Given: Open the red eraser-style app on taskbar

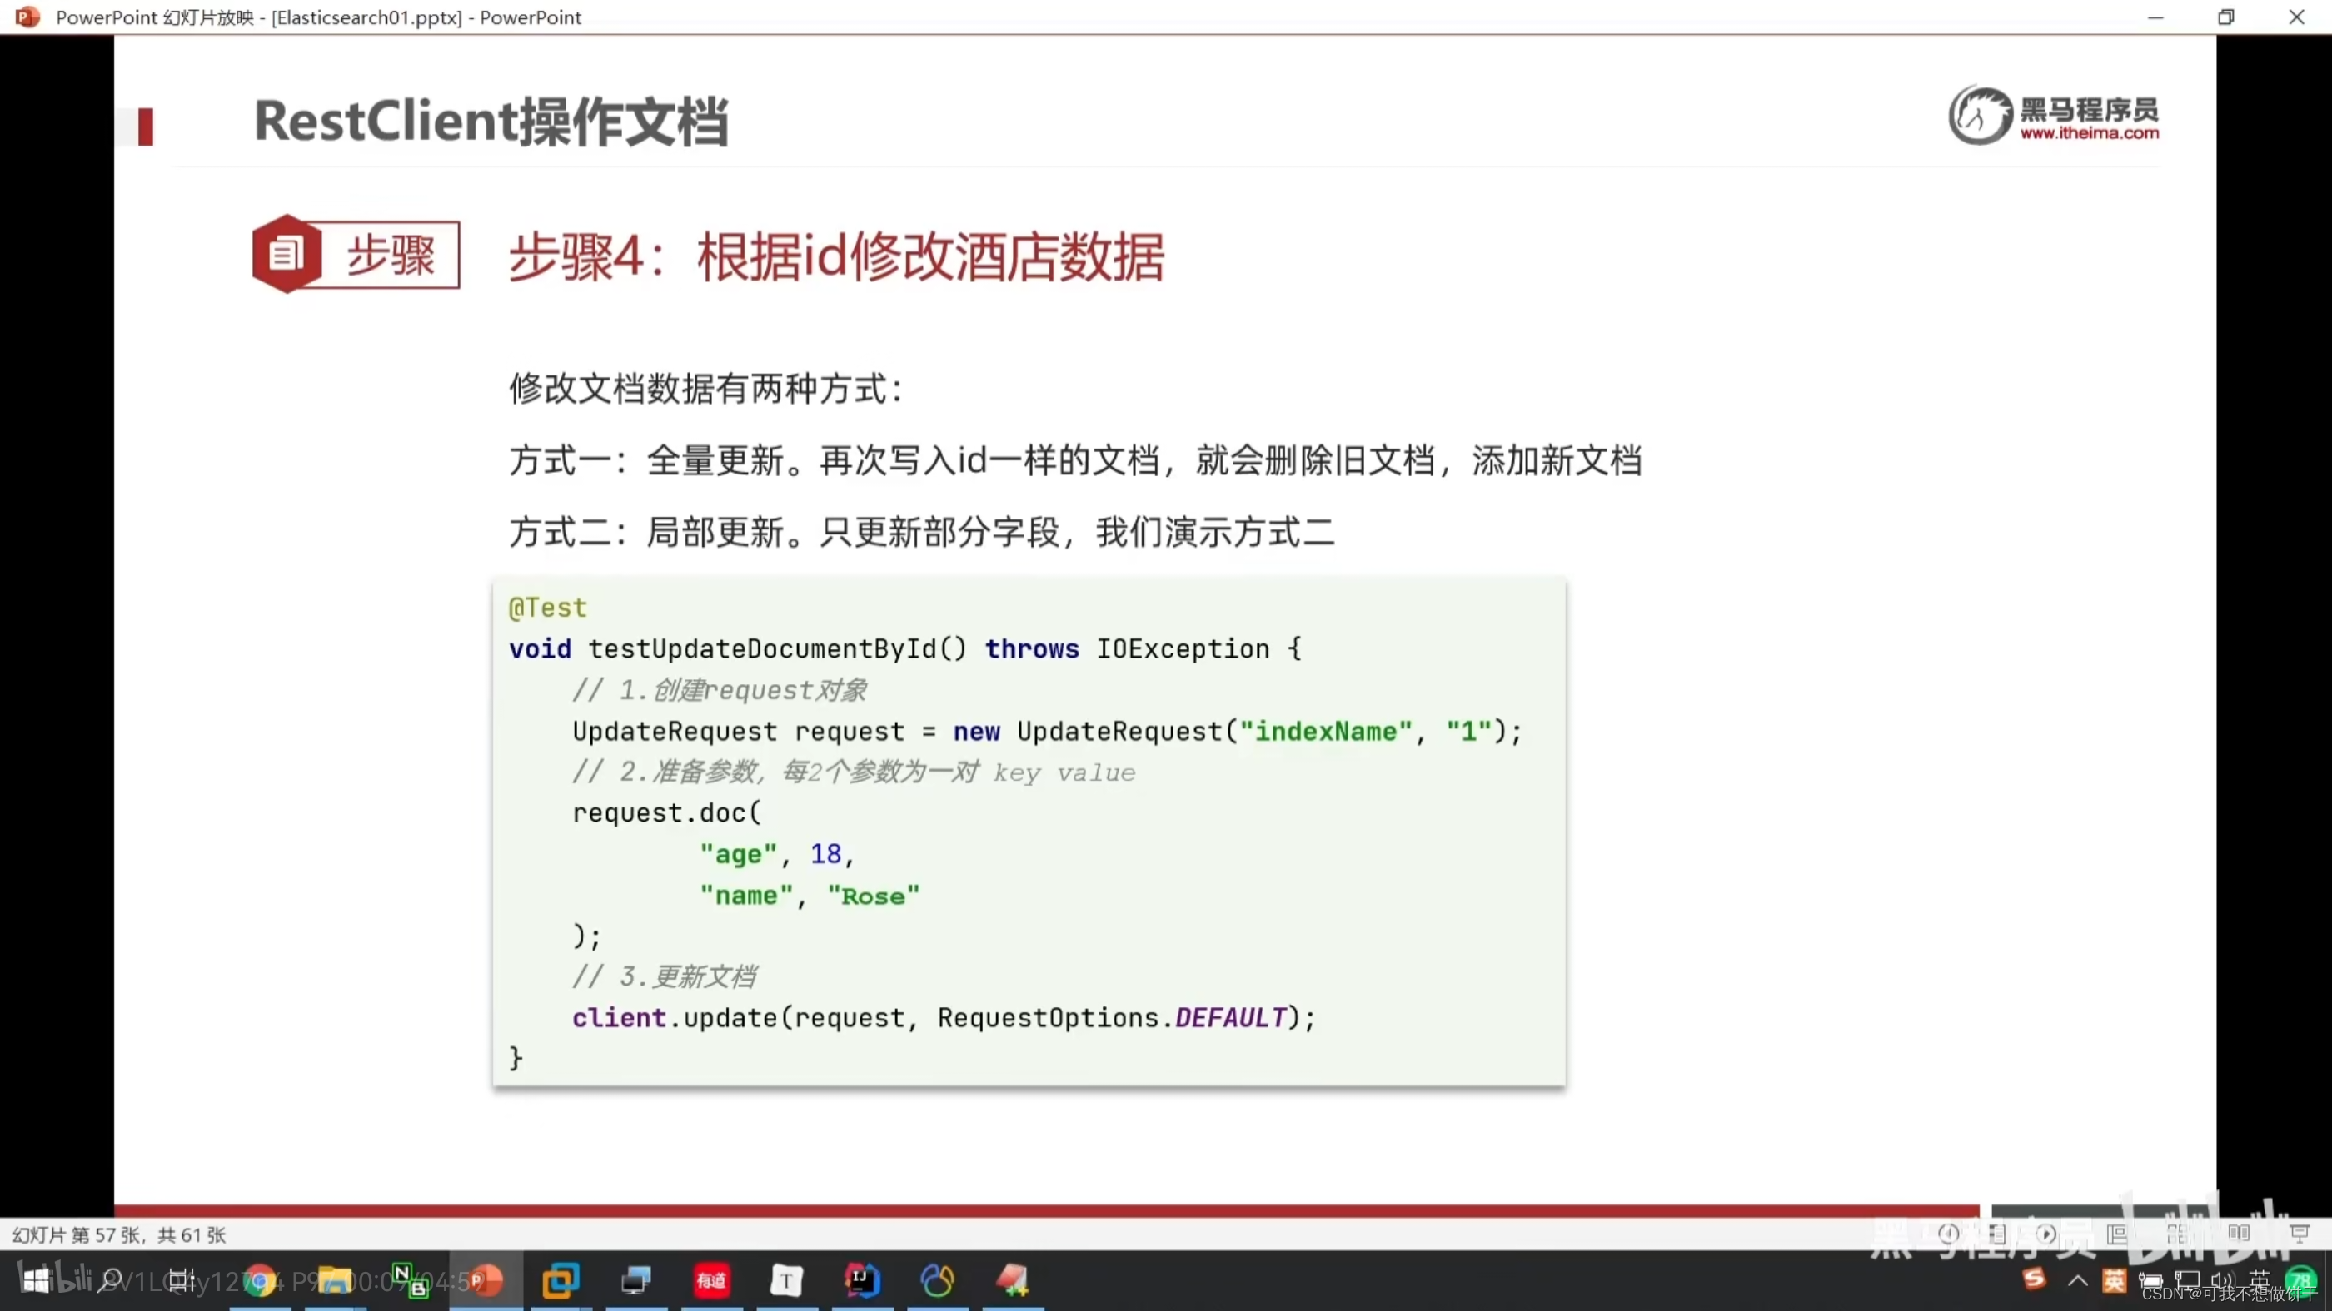Looking at the screenshot, I should 1012,1280.
